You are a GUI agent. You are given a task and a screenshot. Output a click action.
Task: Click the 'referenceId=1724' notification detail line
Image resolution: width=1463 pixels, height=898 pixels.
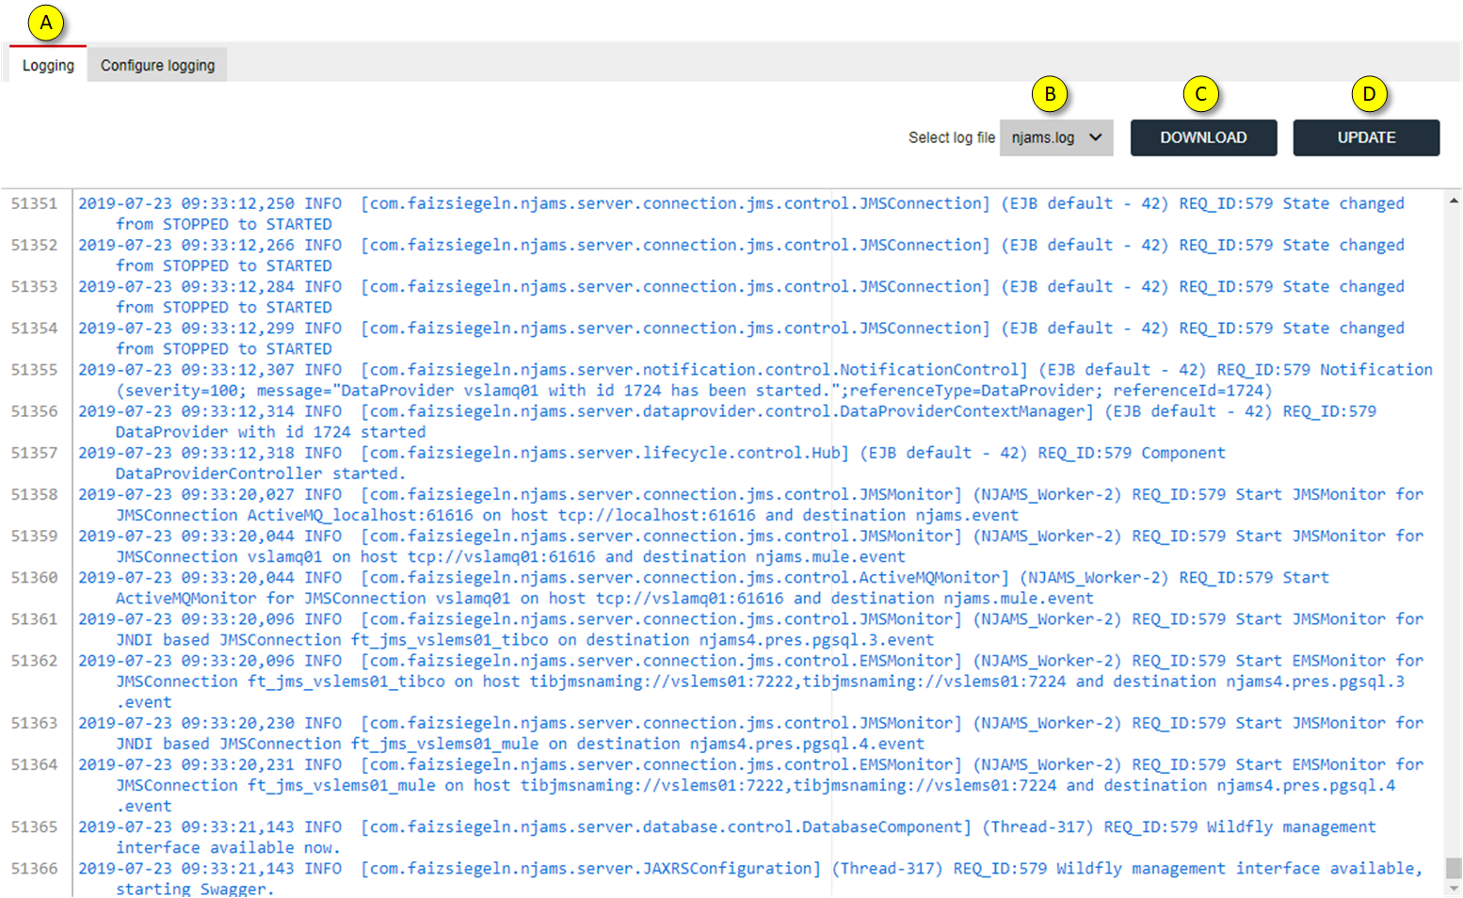(x=694, y=391)
